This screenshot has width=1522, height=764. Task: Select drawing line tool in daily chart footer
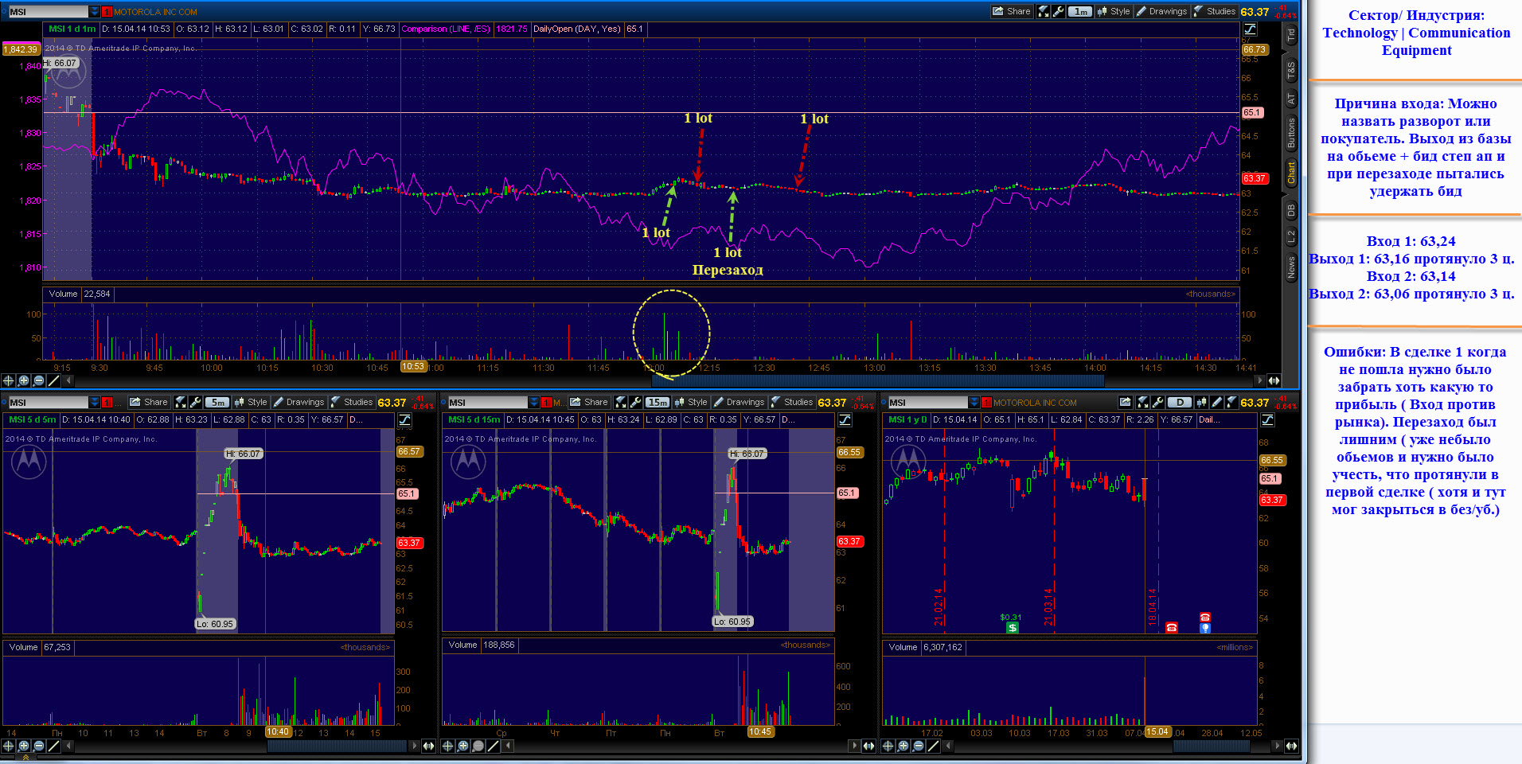coord(933,746)
